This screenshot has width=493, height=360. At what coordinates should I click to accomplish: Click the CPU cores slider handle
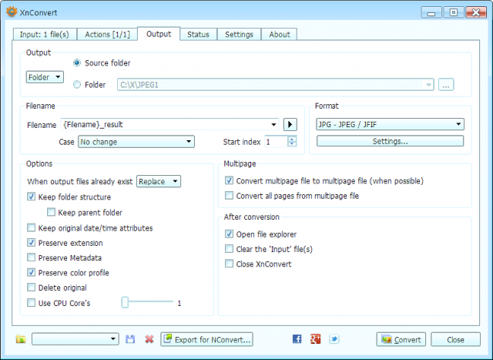click(x=125, y=302)
